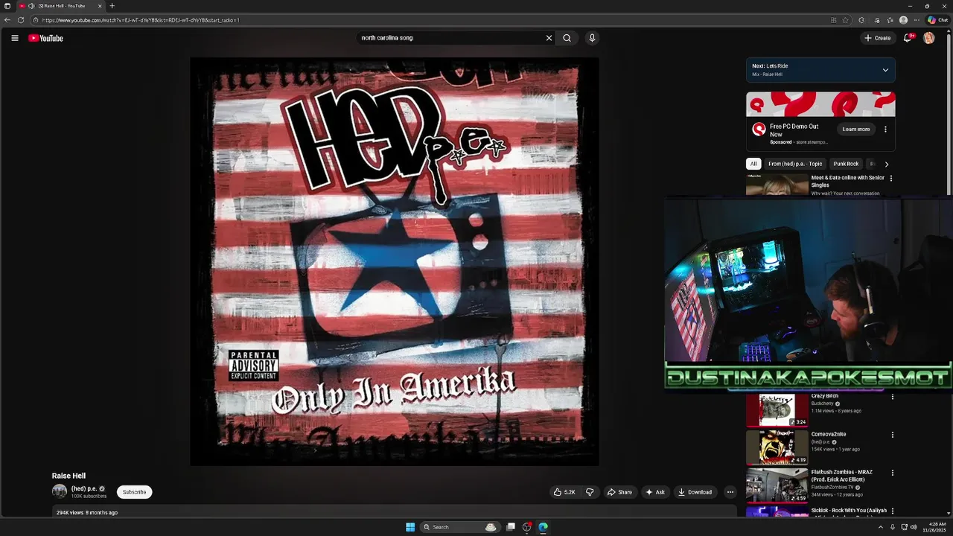Open the Comeova2nite video title
The height and width of the screenshot is (536, 953).
coord(829,434)
